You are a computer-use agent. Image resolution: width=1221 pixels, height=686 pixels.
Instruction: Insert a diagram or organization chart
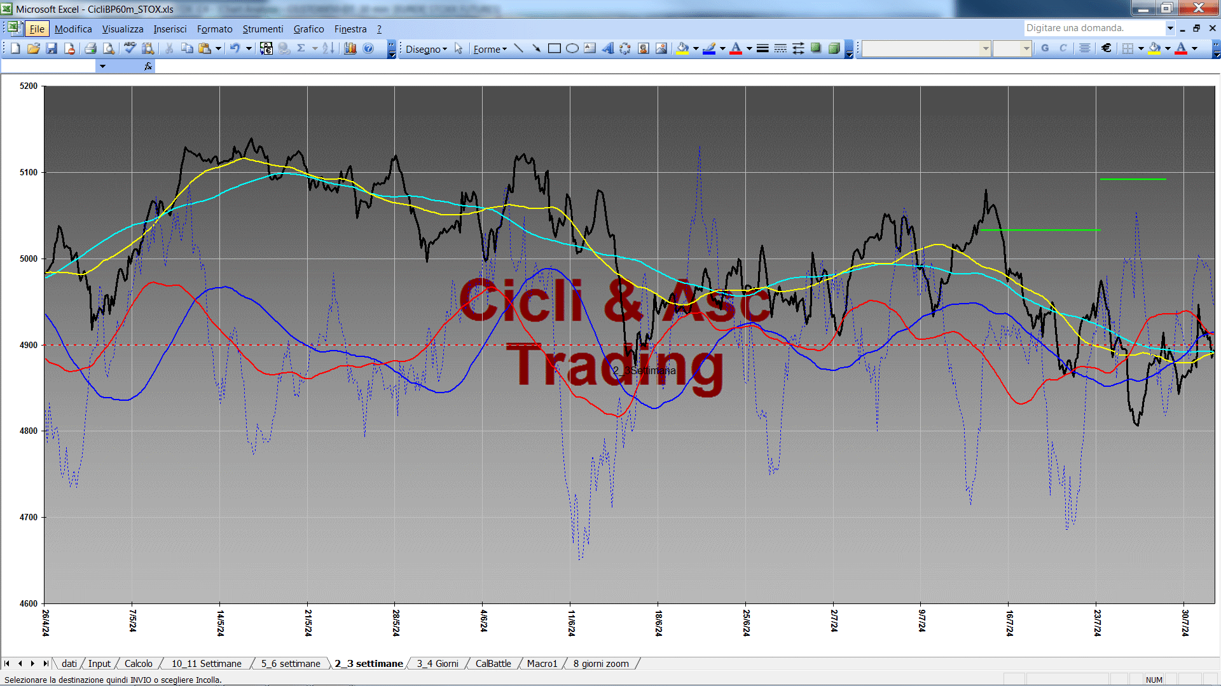(625, 48)
